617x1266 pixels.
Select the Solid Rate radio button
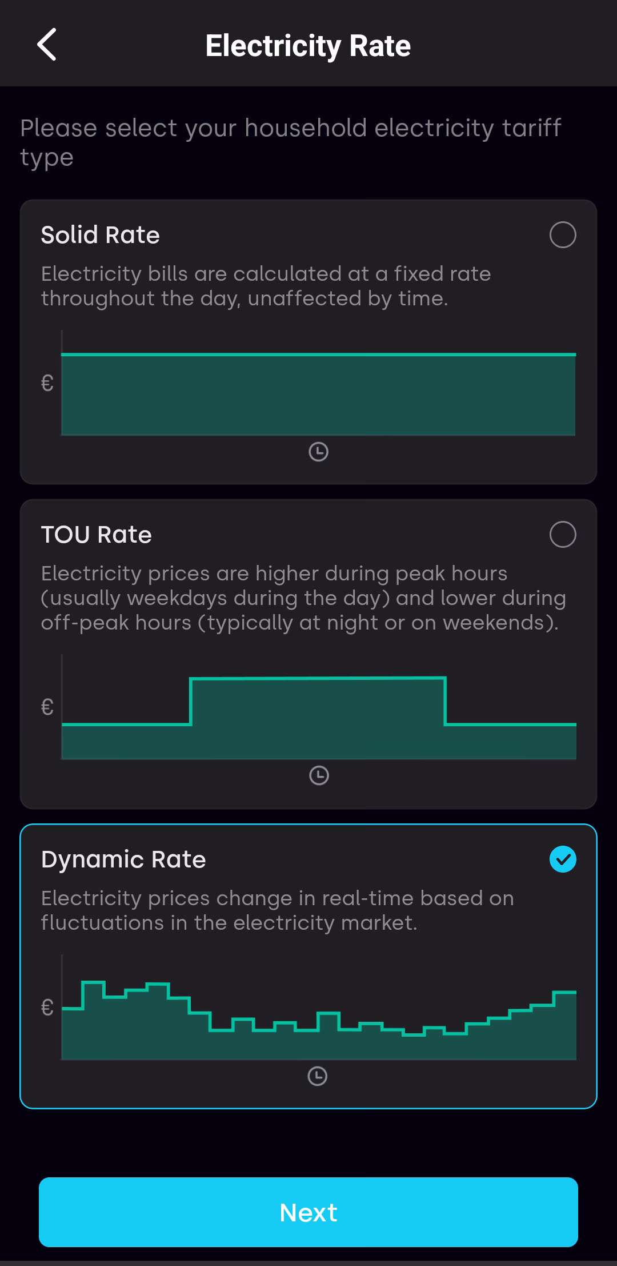pos(562,235)
